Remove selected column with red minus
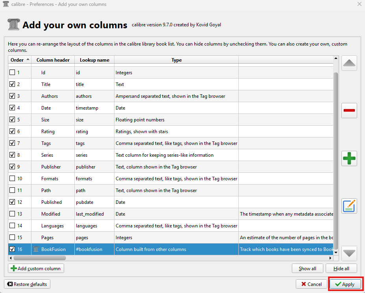This screenshot has height=293, width=365. pyautogui.click(x=349, y=110)
